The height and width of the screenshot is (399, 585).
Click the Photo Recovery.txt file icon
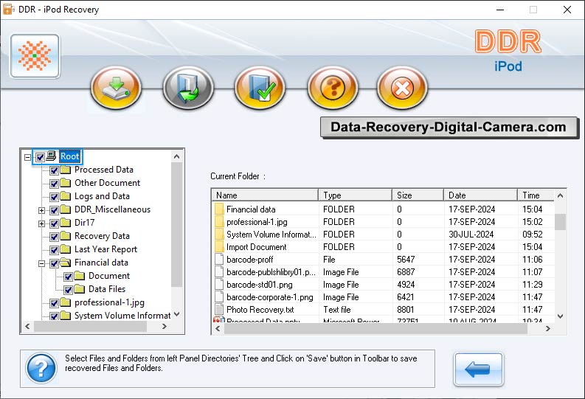pos(219,310)
